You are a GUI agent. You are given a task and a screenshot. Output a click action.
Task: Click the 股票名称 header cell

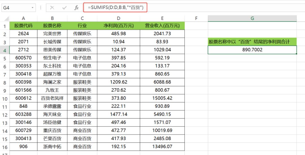(x=52, y=26)
